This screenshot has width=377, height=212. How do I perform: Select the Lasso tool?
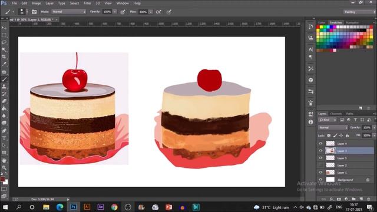4,42
